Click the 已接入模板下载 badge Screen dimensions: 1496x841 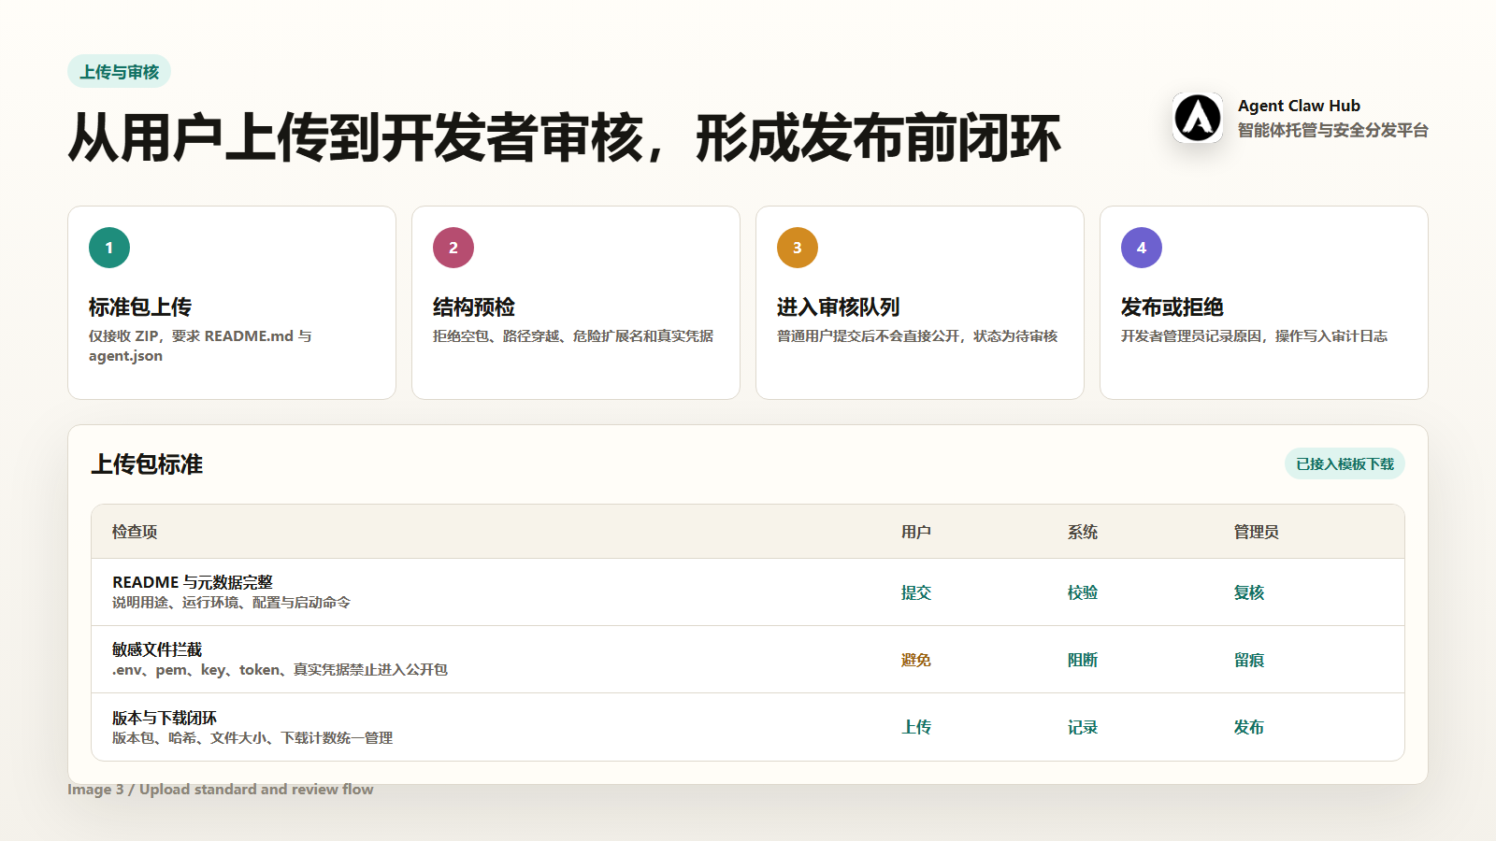tap(1345, 463)
